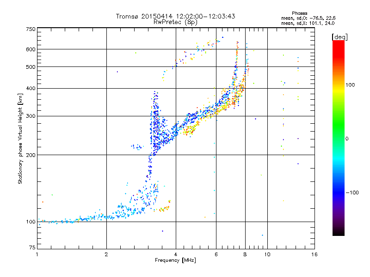The image size is (370, 277).
Task: Click the green area of the colorbar
Action: point(339,125)
